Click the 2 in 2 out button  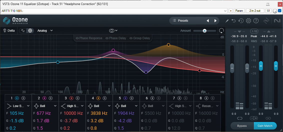[255, 11]
